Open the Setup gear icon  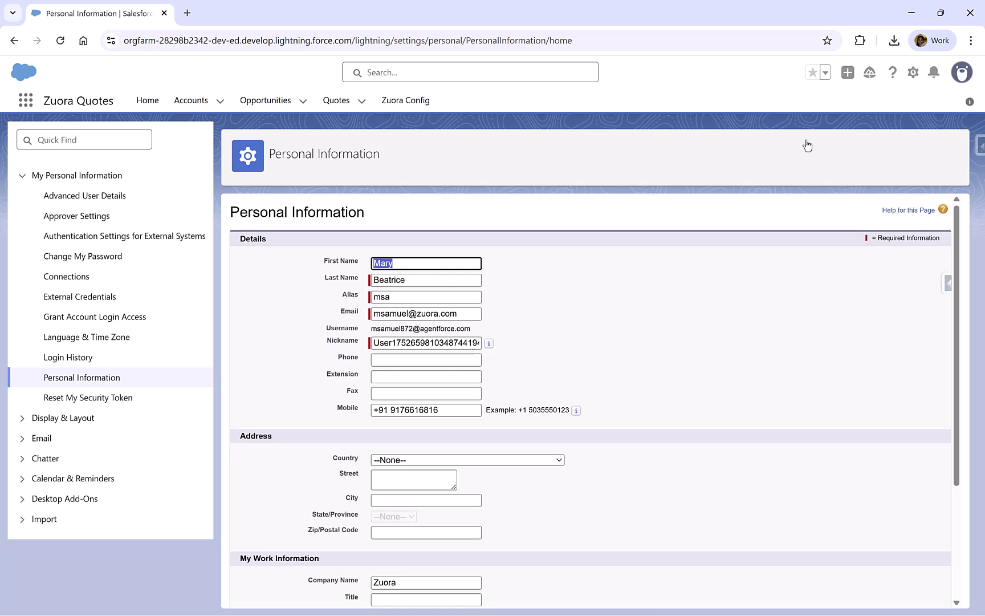point(913,72)
